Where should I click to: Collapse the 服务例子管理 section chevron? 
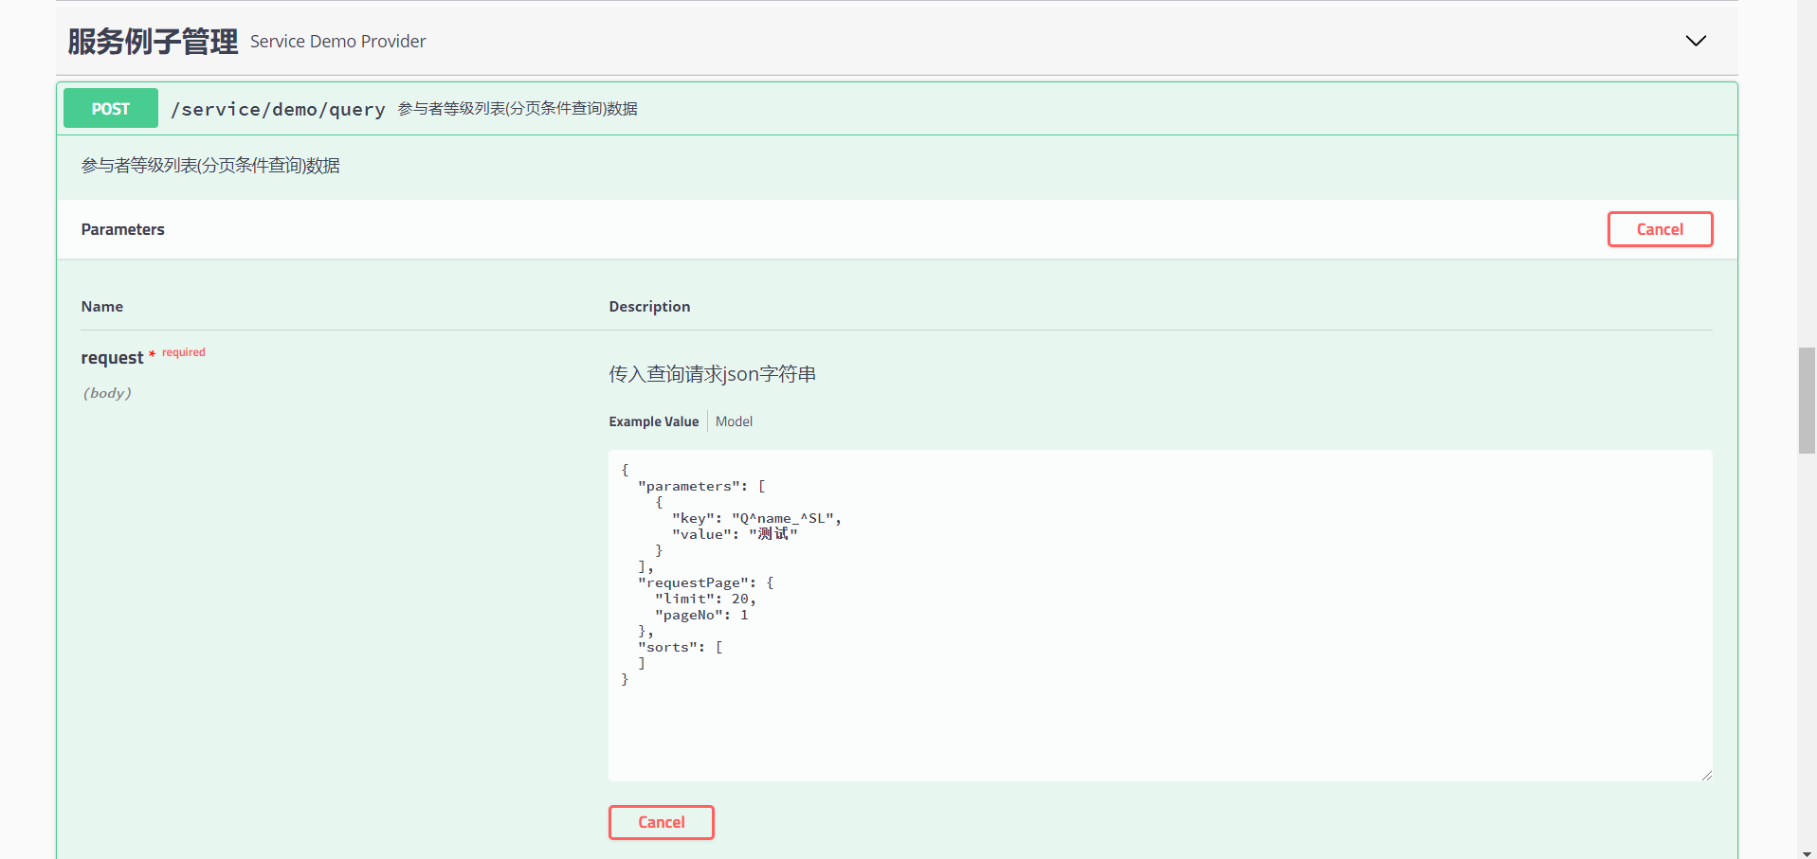(x=1695, y=41)
